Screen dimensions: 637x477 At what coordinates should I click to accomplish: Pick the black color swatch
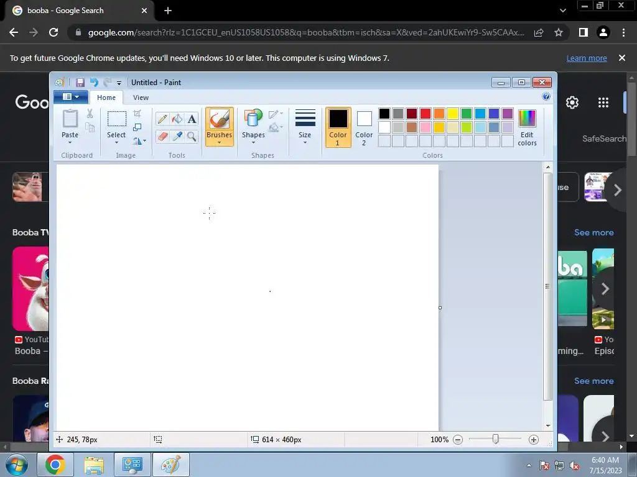(384, 114)
